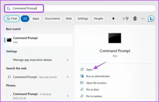Click the magnifier icon in search box
The image size is (159, 102).
click(x=8, y=8)
